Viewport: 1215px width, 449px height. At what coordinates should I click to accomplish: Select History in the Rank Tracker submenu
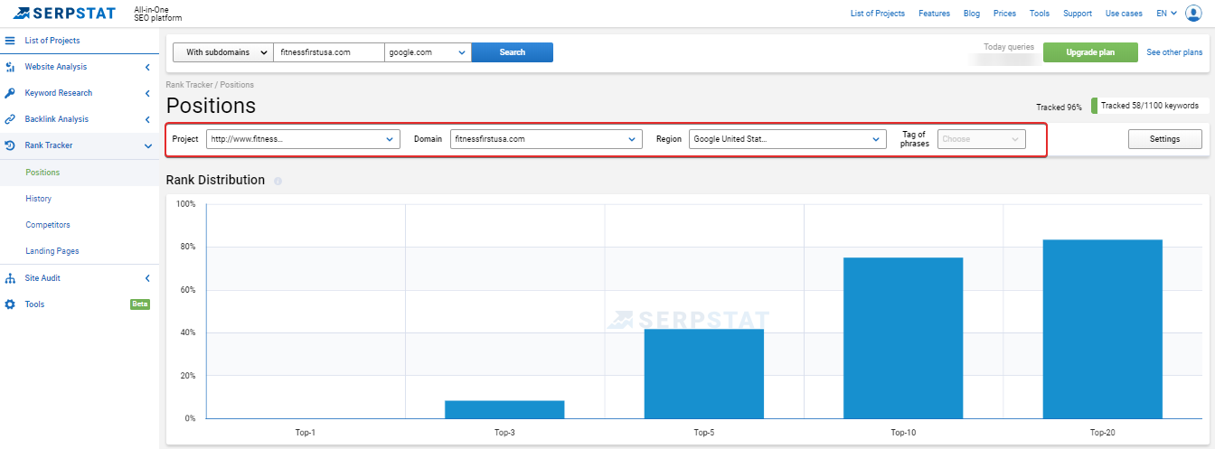click(x=39, y=199)
